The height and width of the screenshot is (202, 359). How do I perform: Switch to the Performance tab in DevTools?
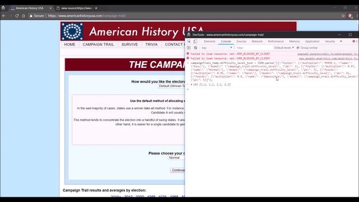click(275, 42)
